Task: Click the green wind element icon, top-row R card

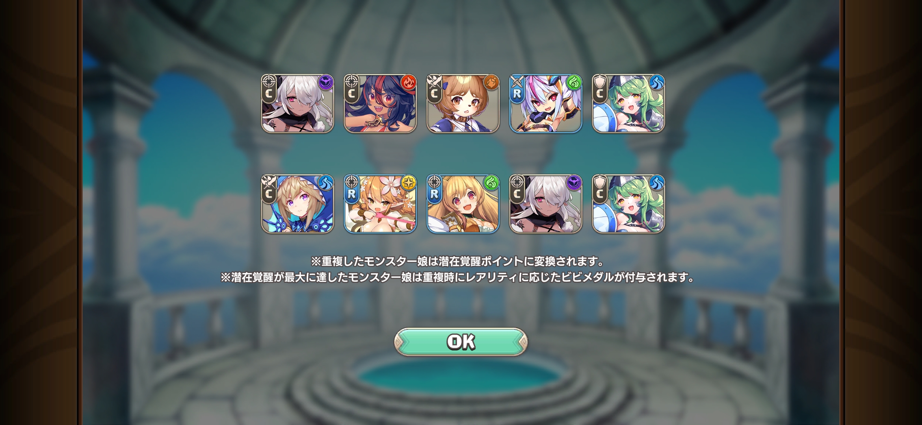Action: click(x=574, y=82)
